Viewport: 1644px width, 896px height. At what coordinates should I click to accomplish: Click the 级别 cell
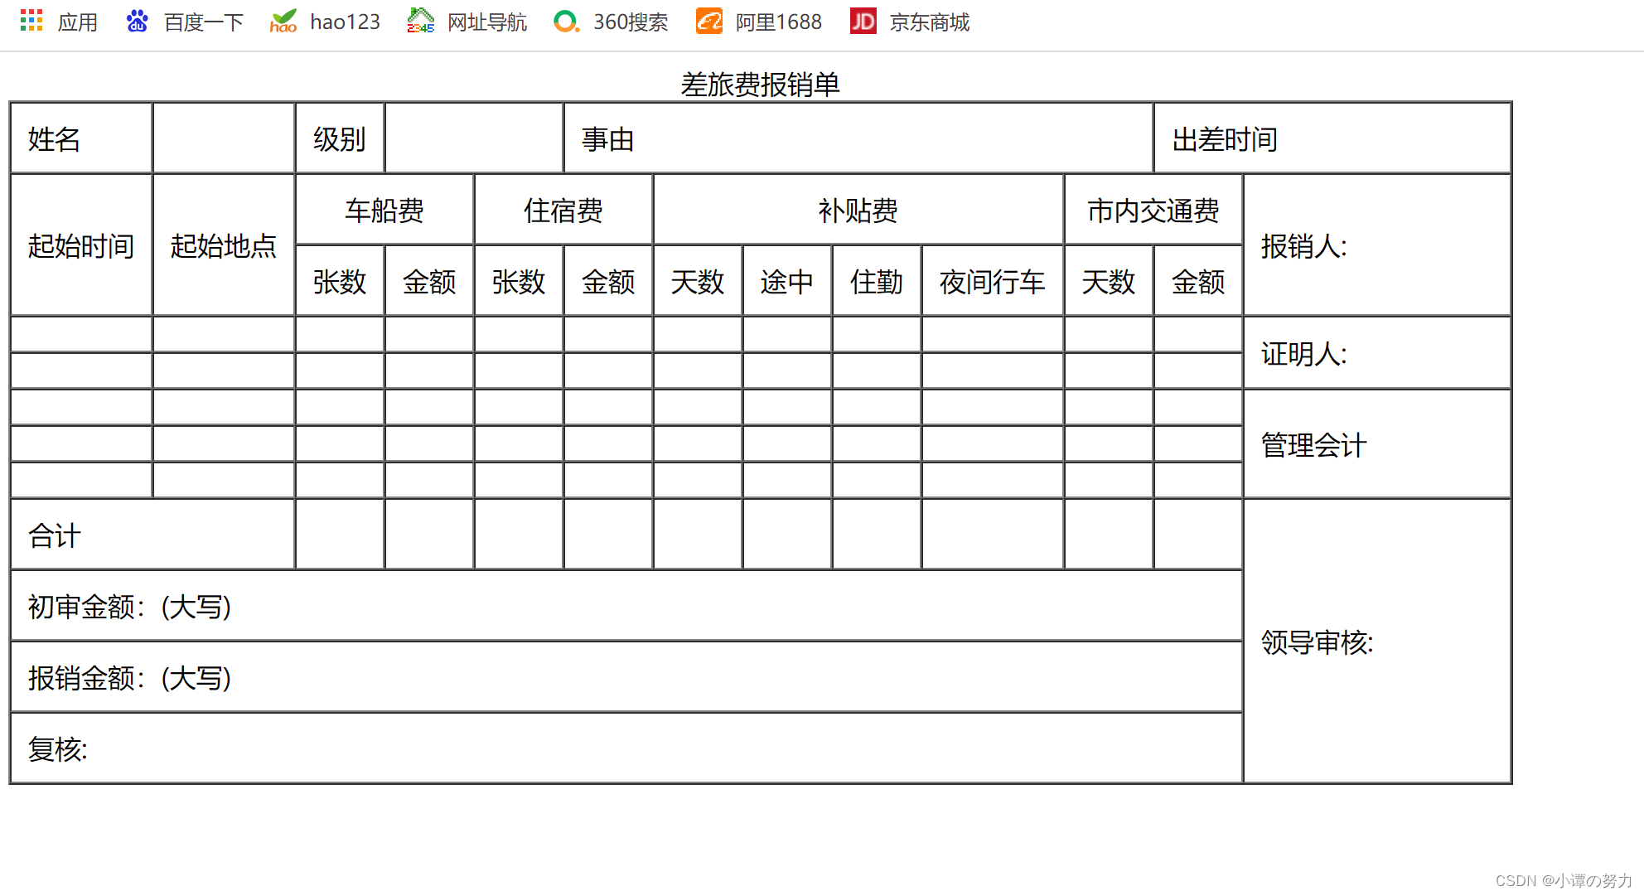(340, 138)
